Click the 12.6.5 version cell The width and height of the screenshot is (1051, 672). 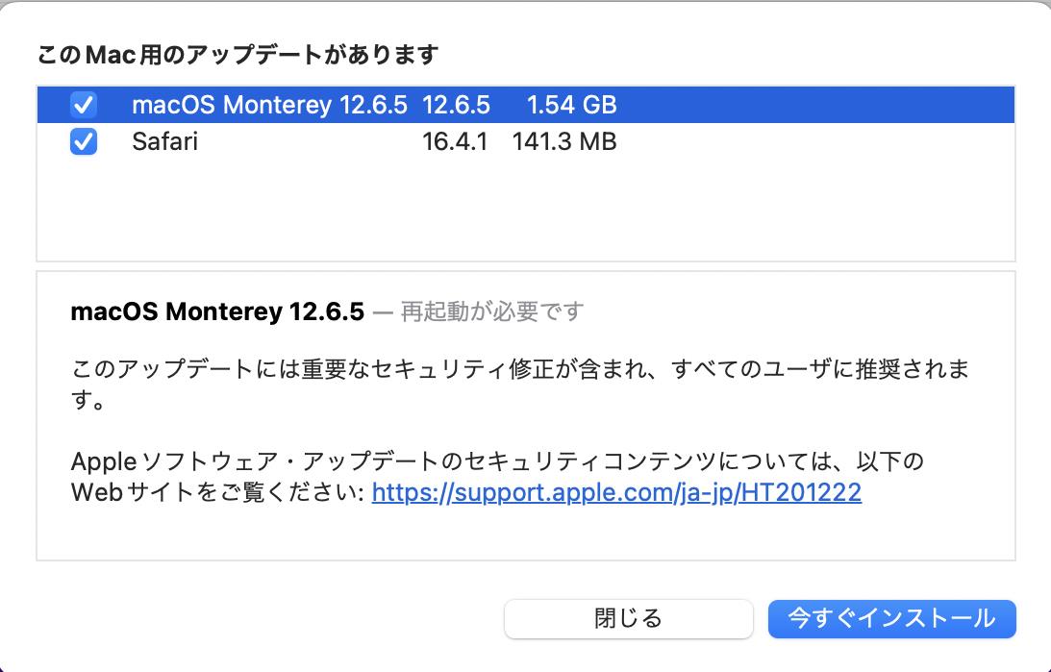(x=456, y=105)
